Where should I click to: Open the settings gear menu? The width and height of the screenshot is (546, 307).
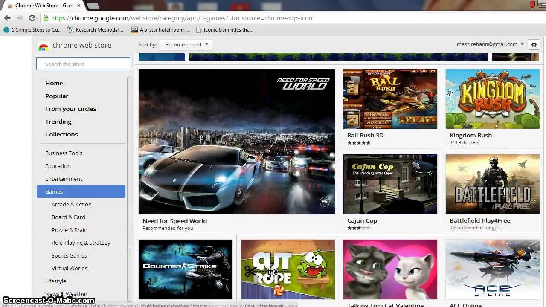coord(534,44)
